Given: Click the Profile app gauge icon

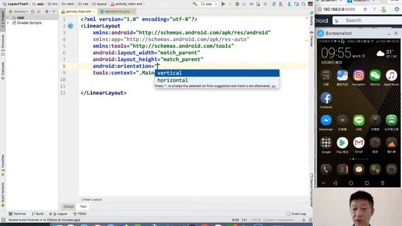Looking at the screenshot, I should pyautogui.click(x=251, y=4).
